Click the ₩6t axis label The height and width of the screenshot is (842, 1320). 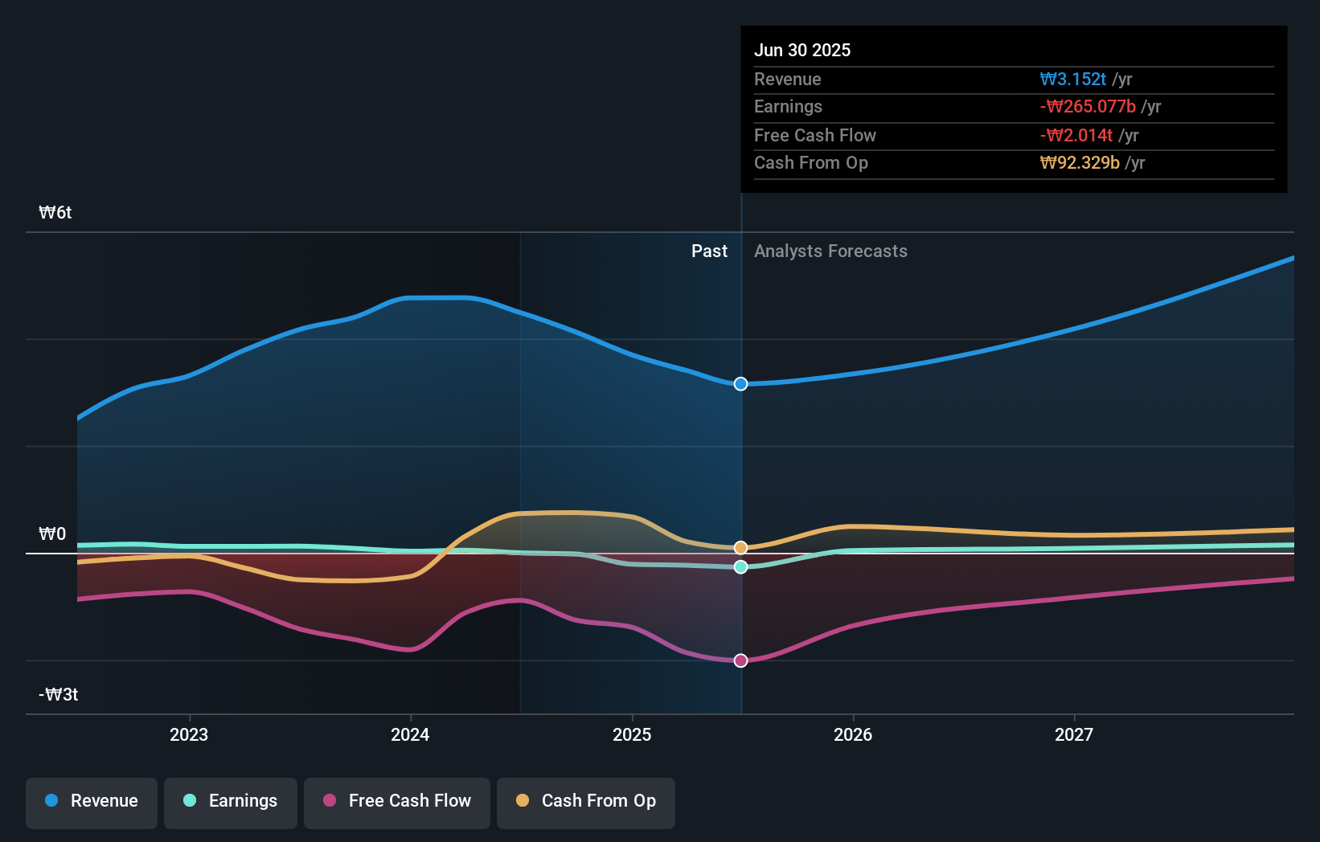click(55, 212)
